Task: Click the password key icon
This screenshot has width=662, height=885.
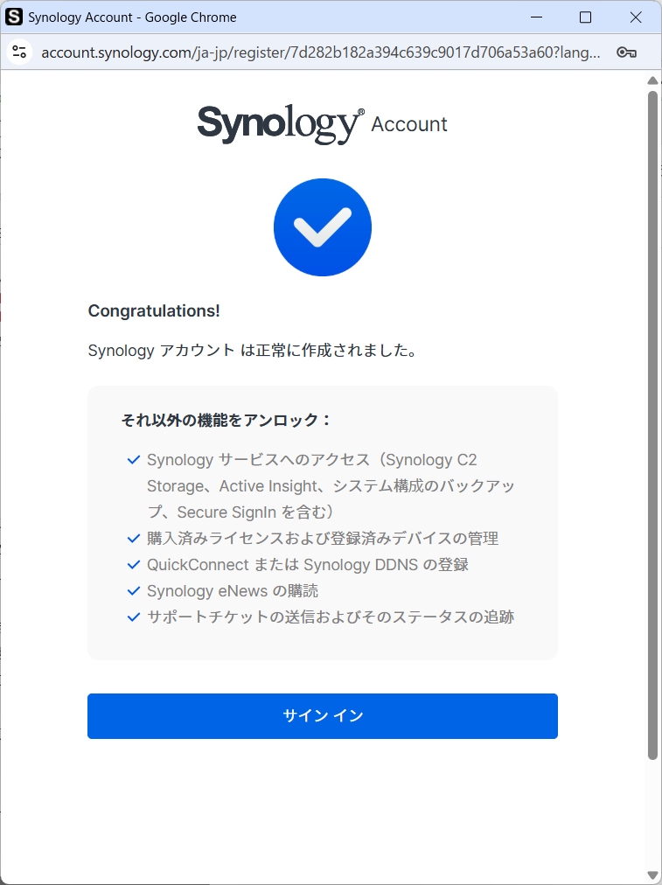Action: (x=626, y=52)
